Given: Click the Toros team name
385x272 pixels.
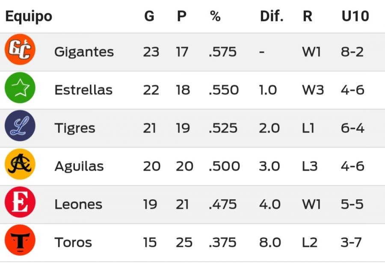Looking at the screenshot, I should (x=73, y=242).
